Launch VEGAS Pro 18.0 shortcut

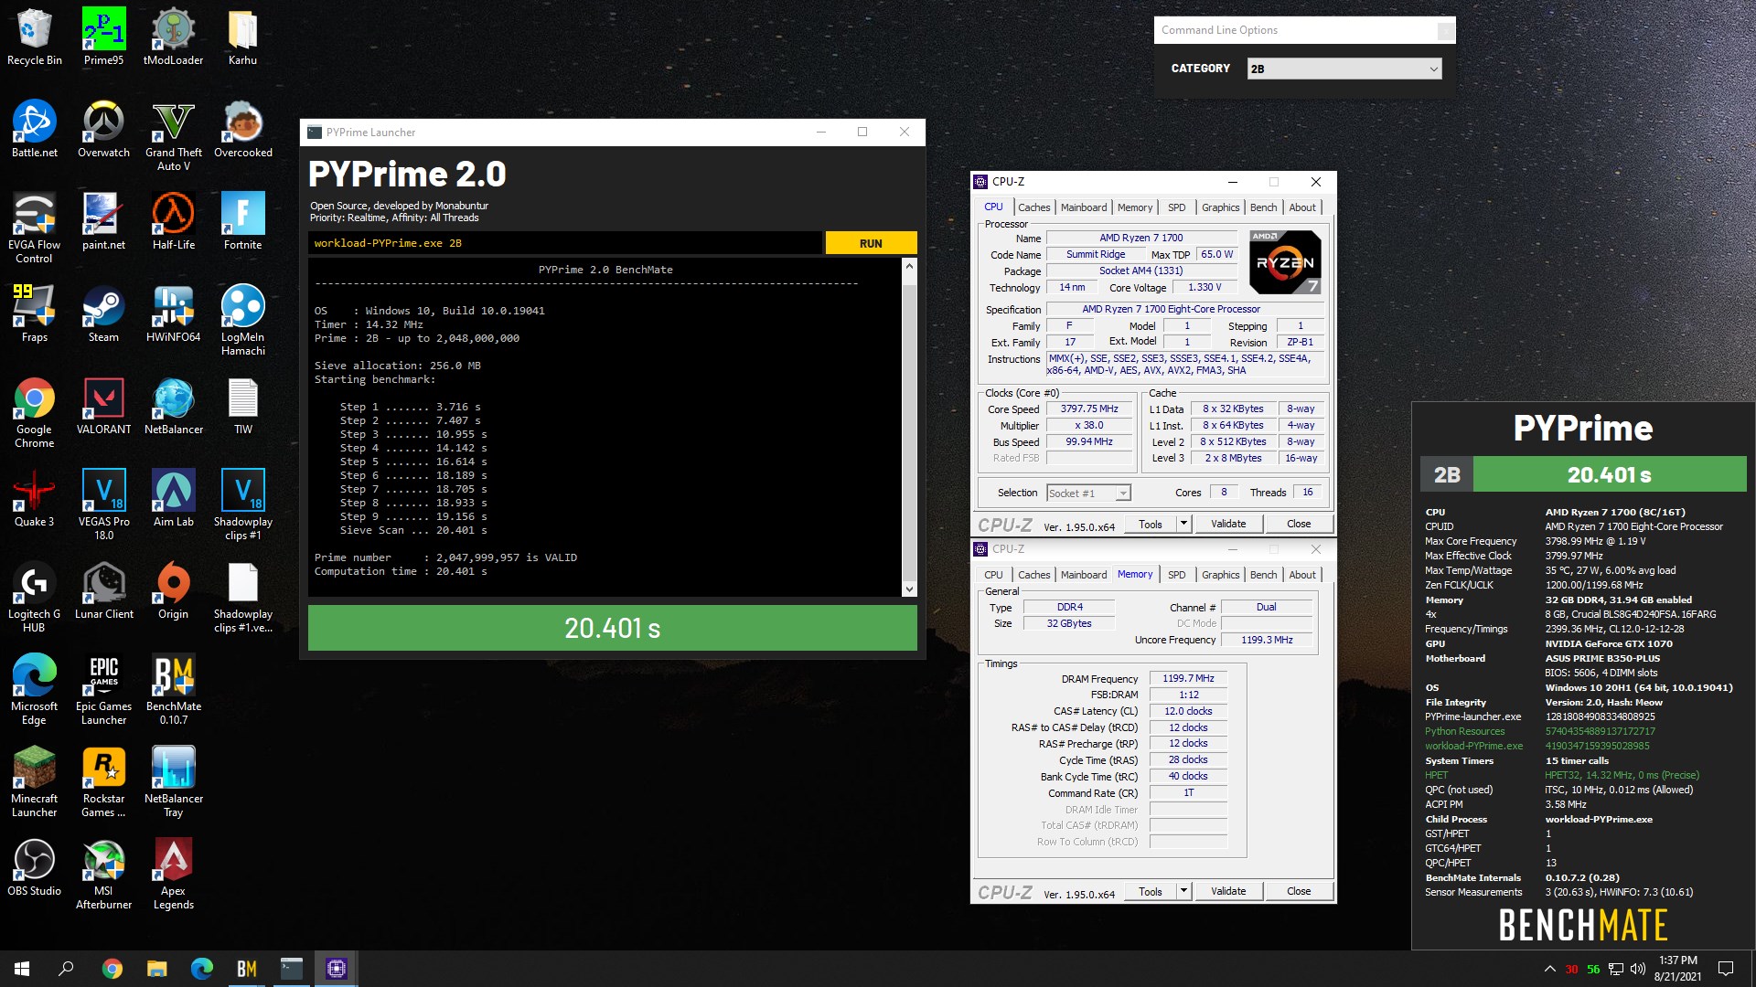click(x=103, y=505)
